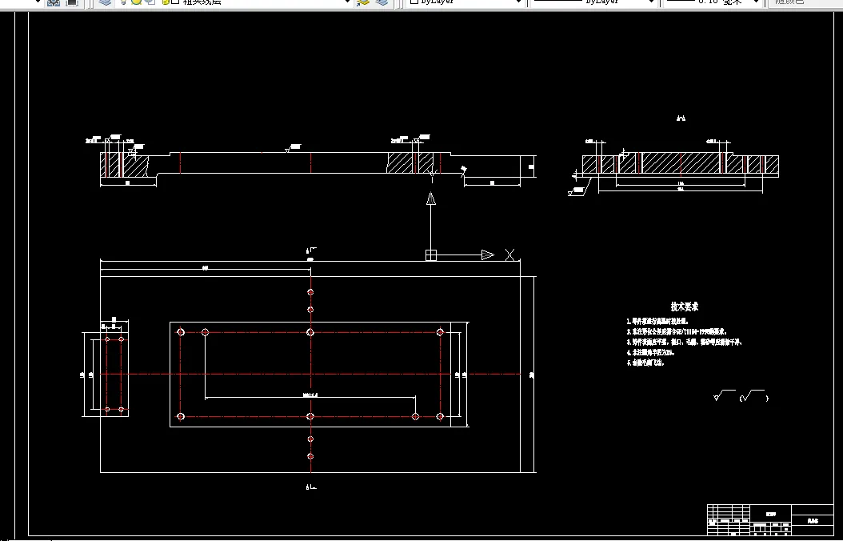Viewport: 843px width, 541px height.
Task: Click the UCS Y axis arrowhead
Action: (430, 198)
